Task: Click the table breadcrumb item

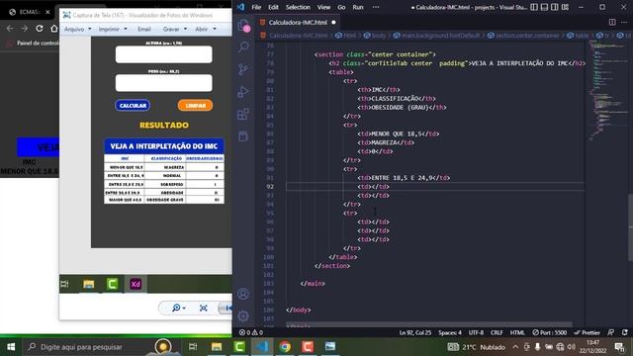Action: (x=578, y=36)
